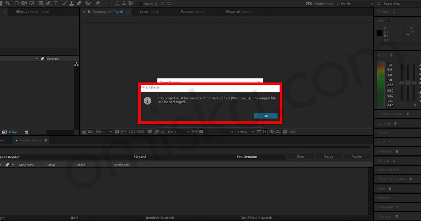Switch to the Layer (none) tab
Viewport: 421px width, 221px height.
point(149,12)
